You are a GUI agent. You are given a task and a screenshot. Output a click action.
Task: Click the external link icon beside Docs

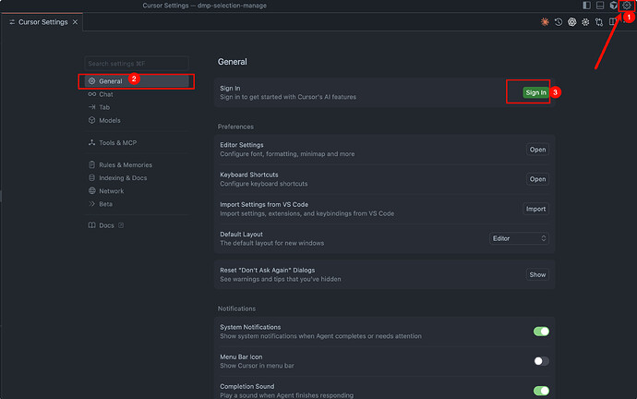click(x=121, y=225)
